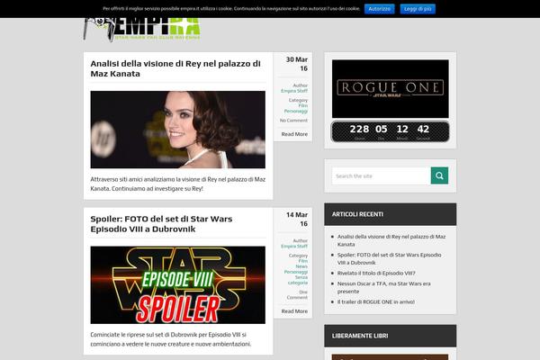Click the ARTICOLI RECENTI widget header
This screenshot has width=540, height=360.
tap(391, 214)
